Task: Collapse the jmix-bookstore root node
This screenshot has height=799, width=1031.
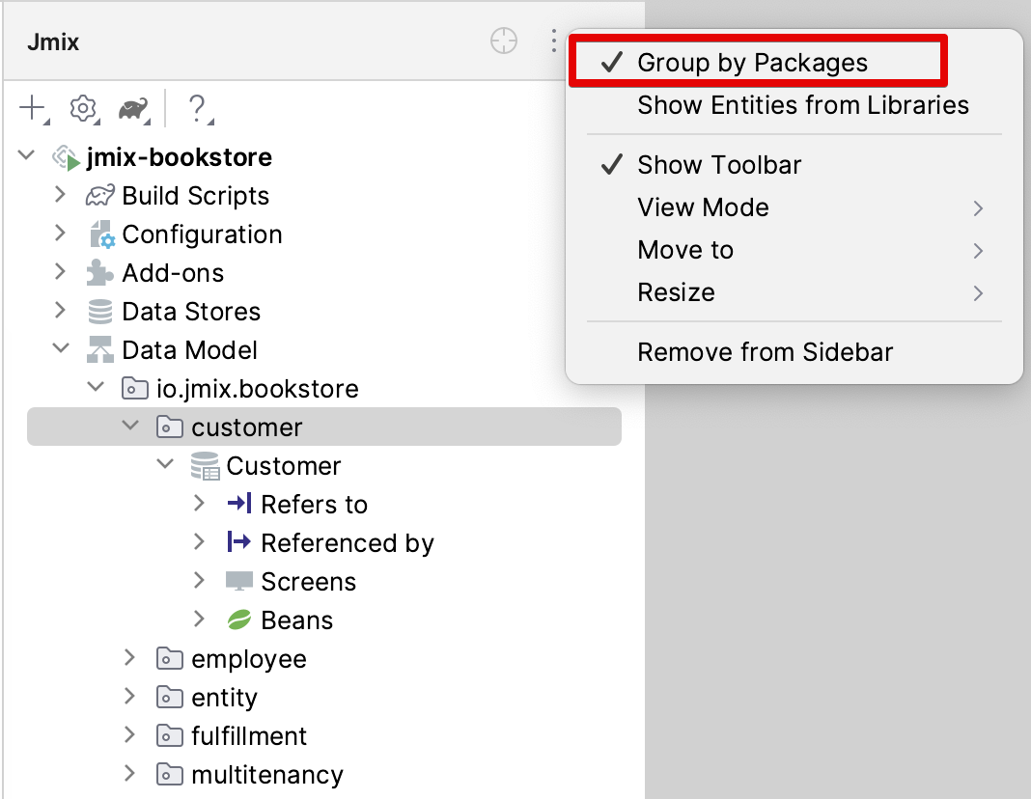Action: (26, 155)
